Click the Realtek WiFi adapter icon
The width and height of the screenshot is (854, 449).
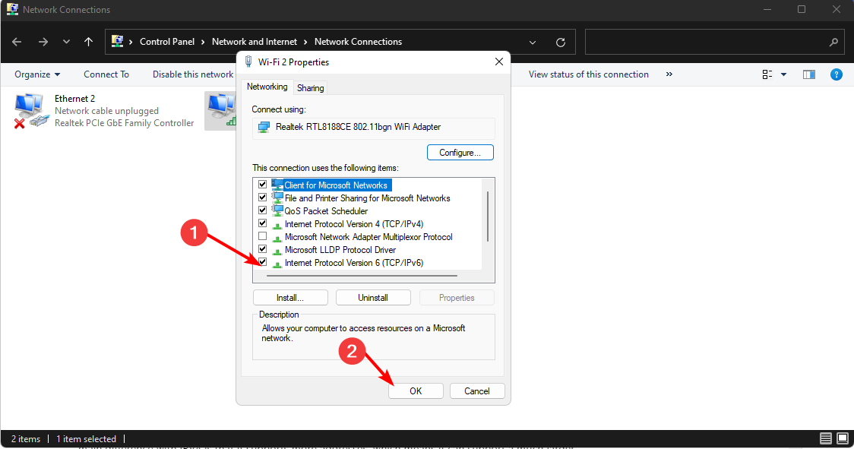coord(264,127)
